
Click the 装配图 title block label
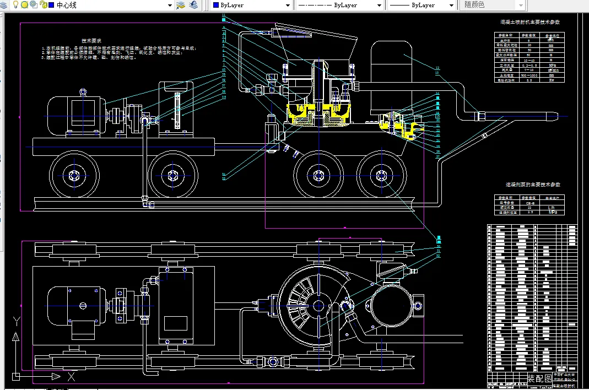539,379
